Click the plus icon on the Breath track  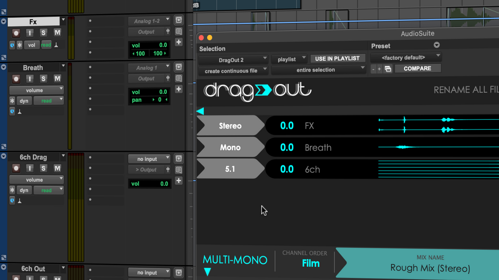(179, 89)
